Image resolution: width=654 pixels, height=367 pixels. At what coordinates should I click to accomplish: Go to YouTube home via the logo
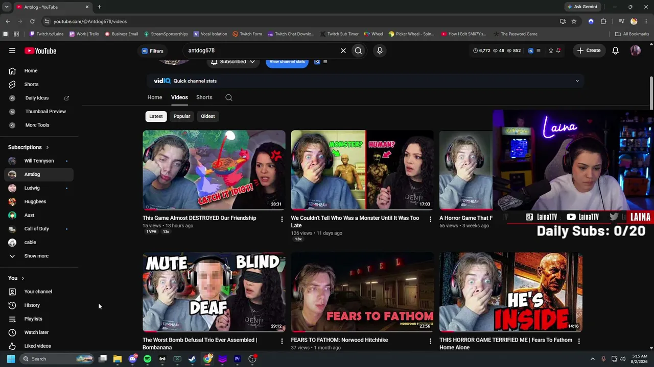tap(40, 50)
